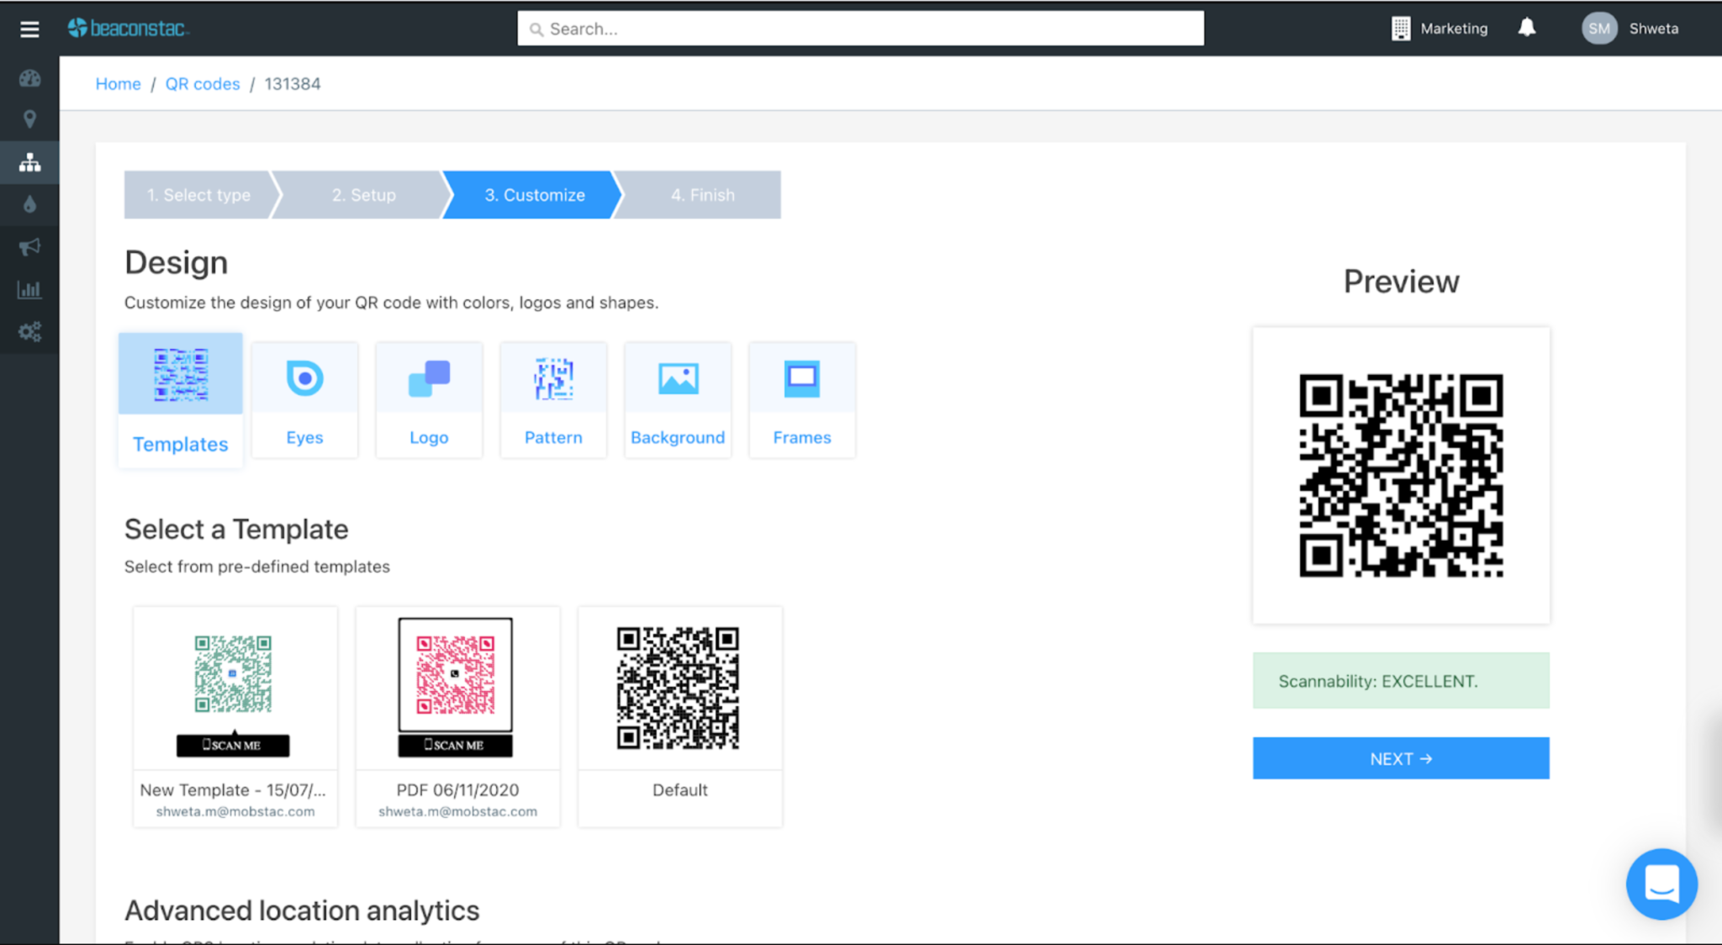This screenshot has height=945, width=1722.
Task: Open the chat support bubble
Action: pyautogui.click(x=1661, y=884)
